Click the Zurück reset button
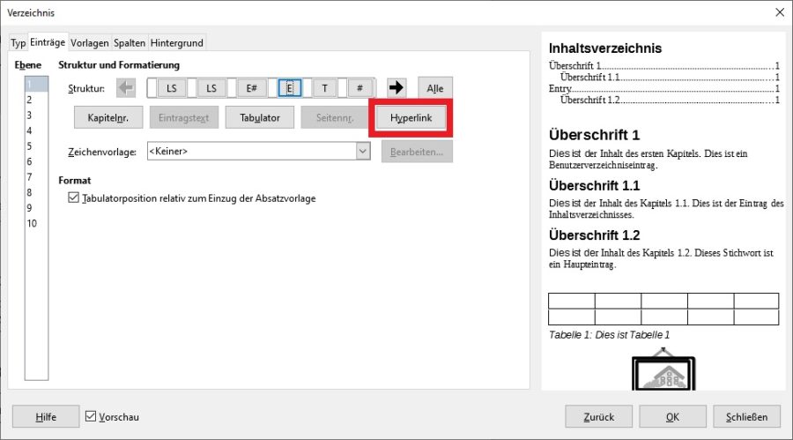This screenshot has width=793, height=440. (599, 417)
